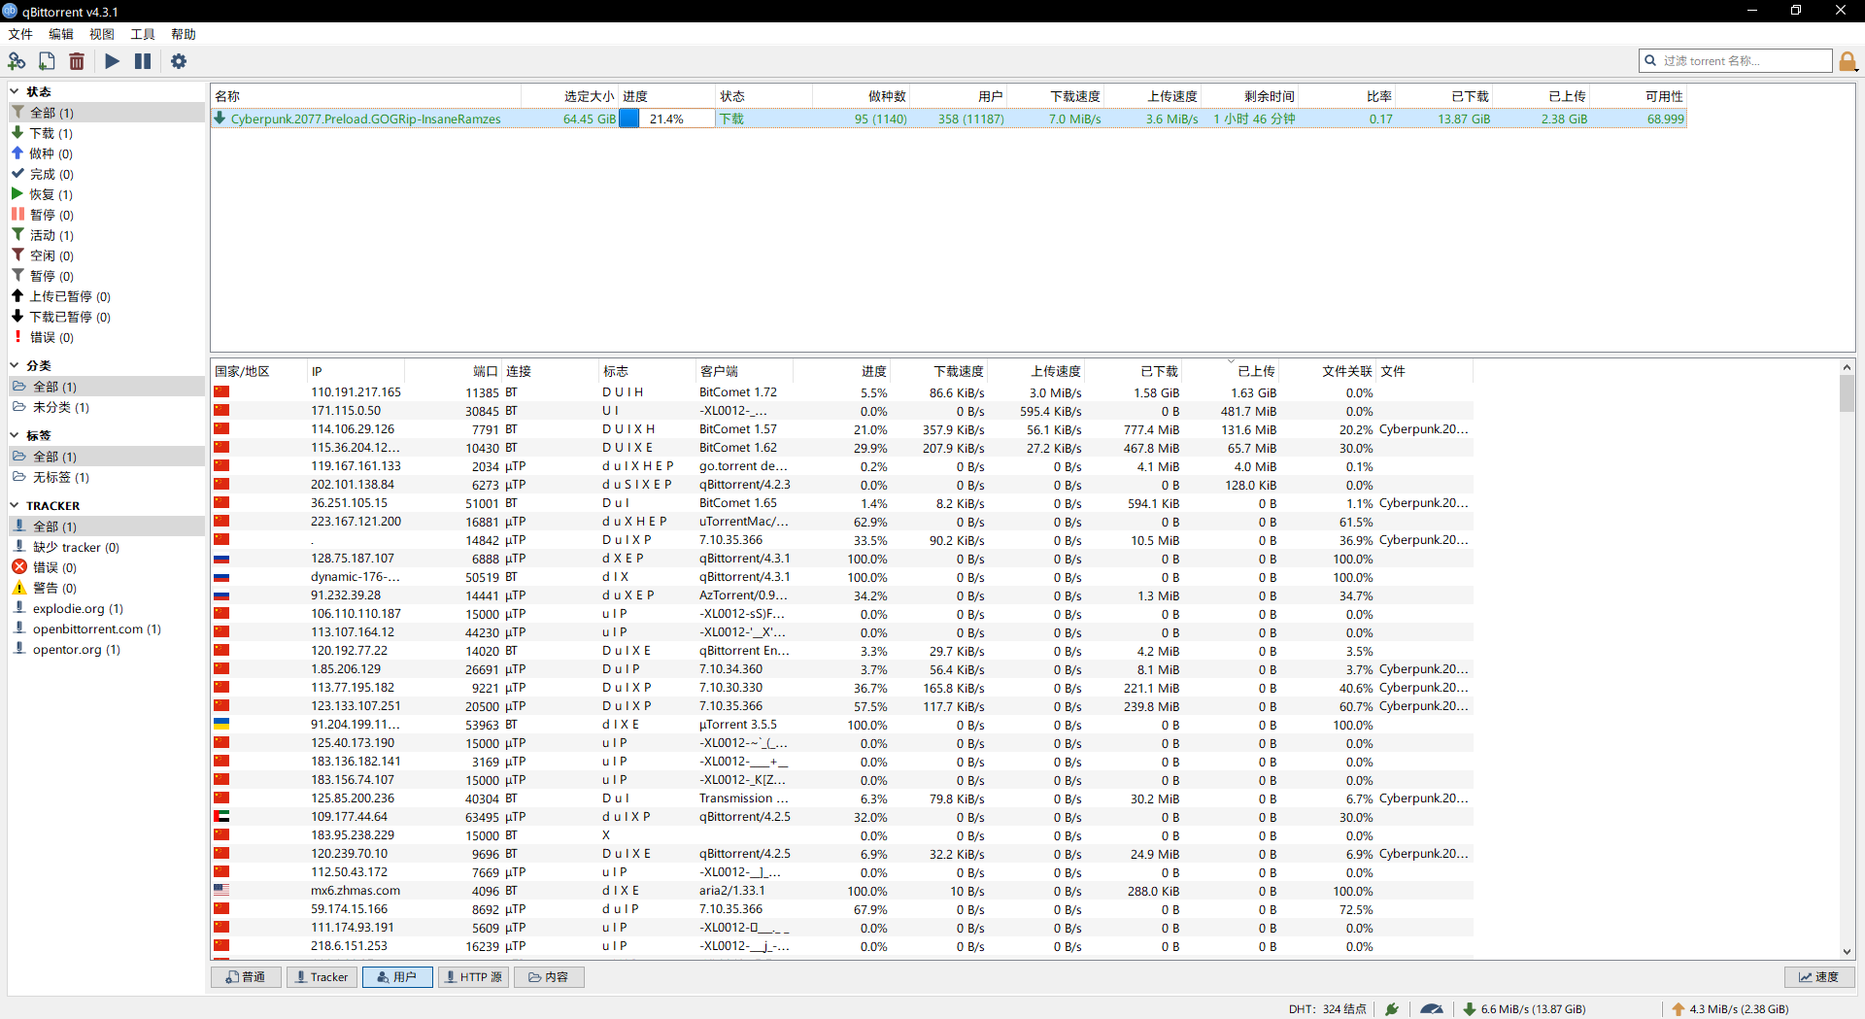Collapse the 分类 section in sidebar
This screenshot has height=1019, width=1865.
pos(15,365)
